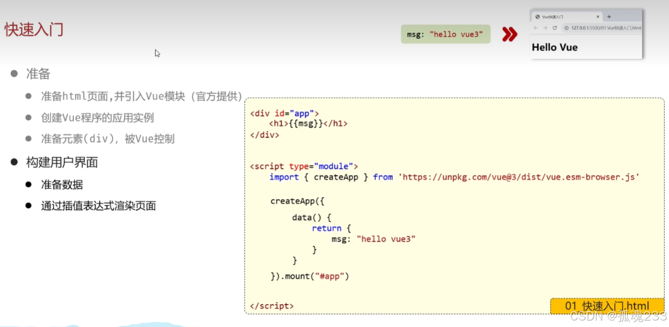Click the data() { code line

tap(312, 218)
